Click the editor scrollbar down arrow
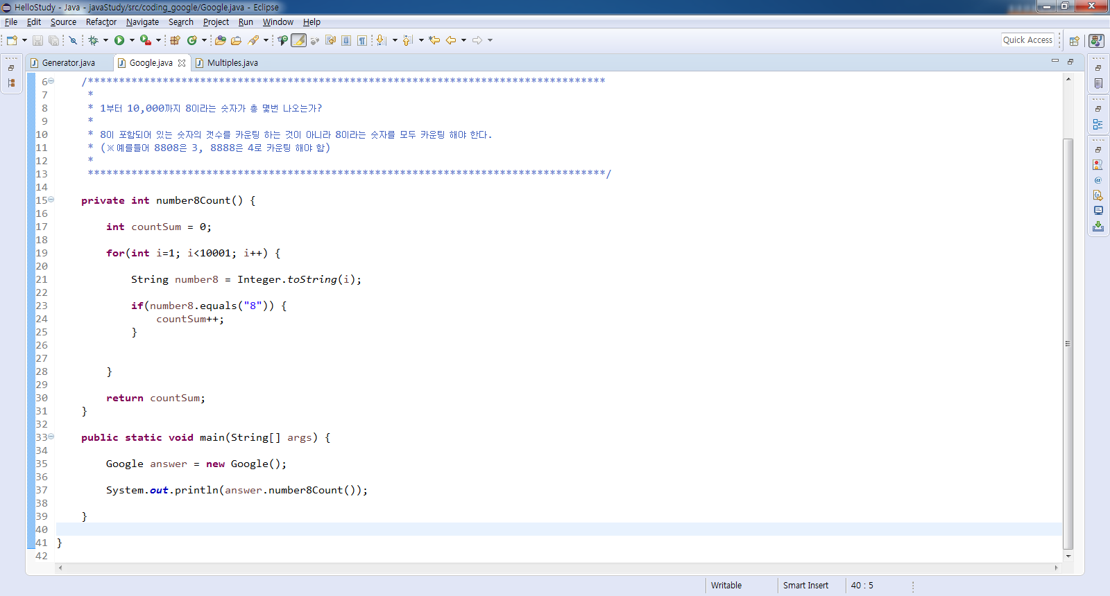The width and height of the screenshot is (1110, 596). coord(1068,556)
